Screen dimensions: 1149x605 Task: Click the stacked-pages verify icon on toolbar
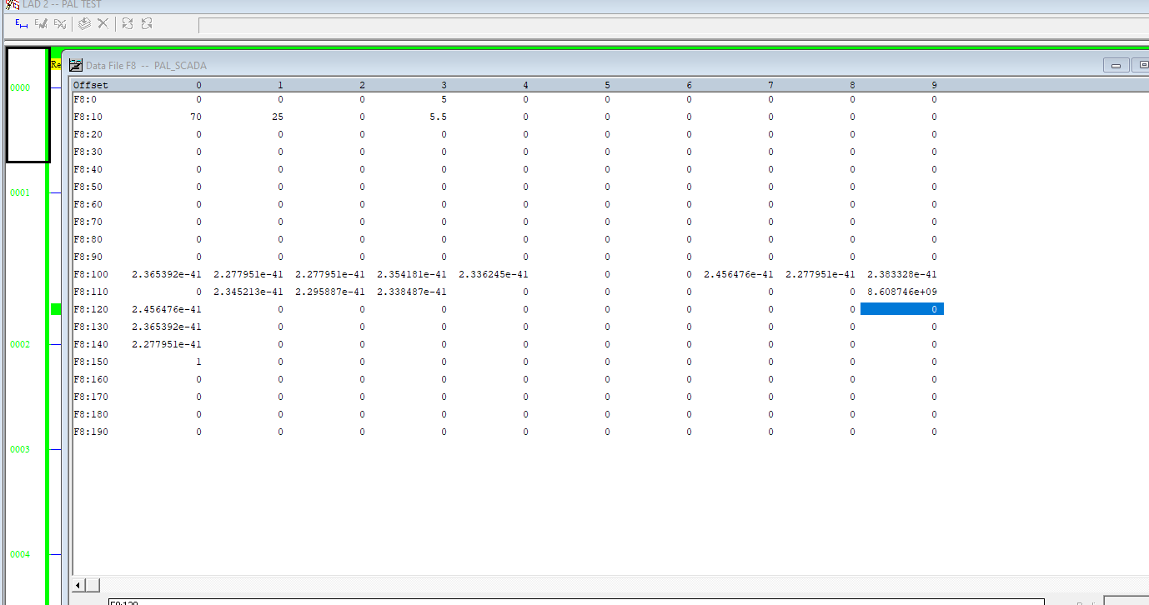pos(83,24)
